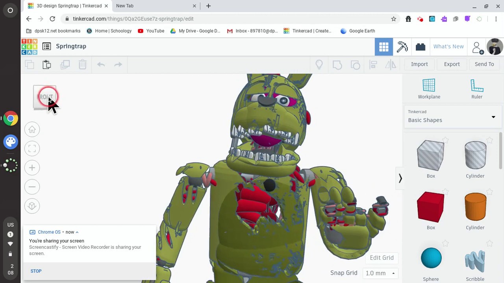Select the Workplane tool
The width and height of the screenshot is (504, 283).
click(x=429, y=89)
